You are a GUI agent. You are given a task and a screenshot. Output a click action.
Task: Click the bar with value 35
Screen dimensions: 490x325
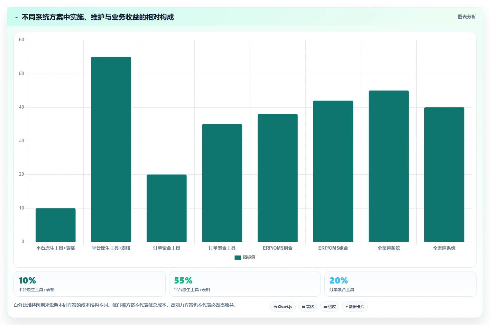click(222, 183)
